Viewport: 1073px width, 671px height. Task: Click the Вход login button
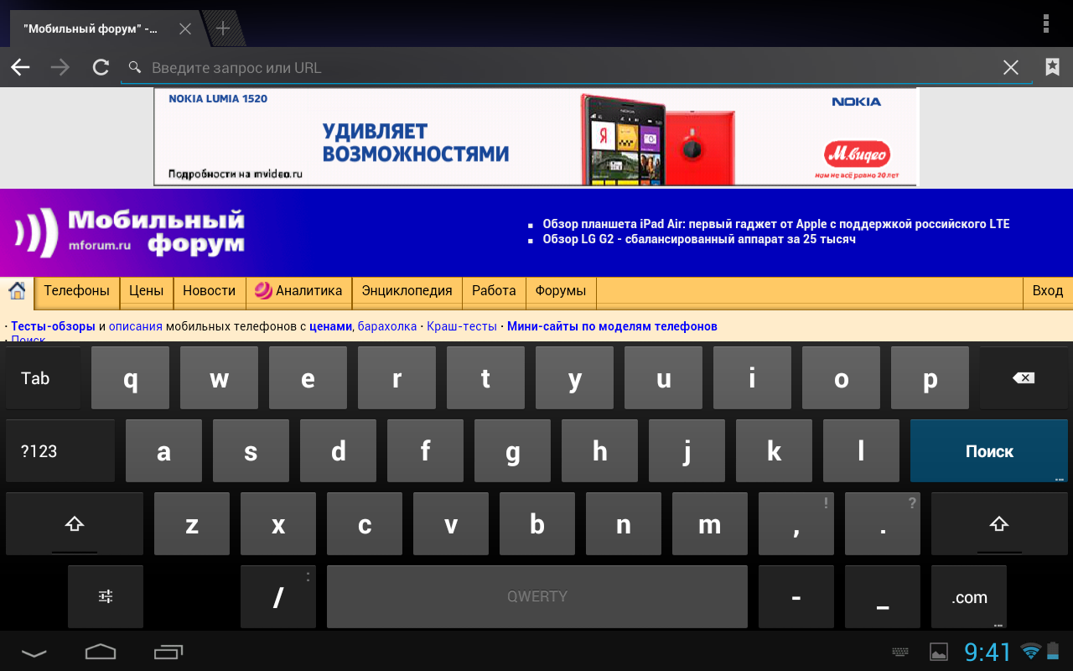click(x=1047, y=291)
